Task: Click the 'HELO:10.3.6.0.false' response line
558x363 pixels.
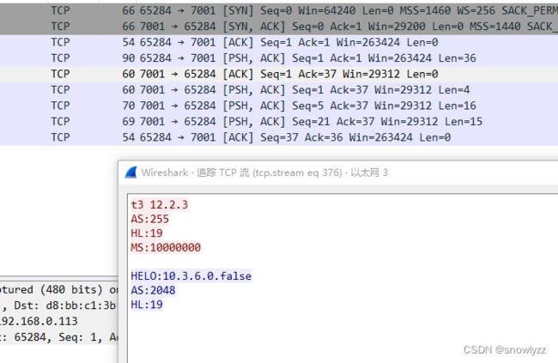Action: pyautogui.click(x=191, y=276)
